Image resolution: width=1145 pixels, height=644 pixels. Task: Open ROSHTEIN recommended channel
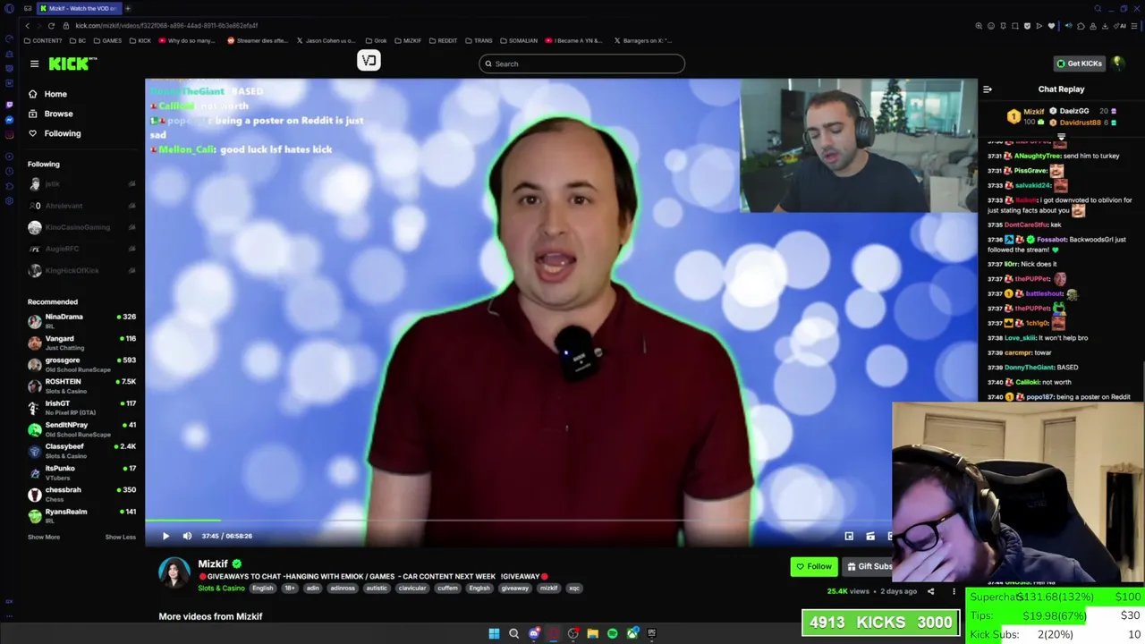81,386
